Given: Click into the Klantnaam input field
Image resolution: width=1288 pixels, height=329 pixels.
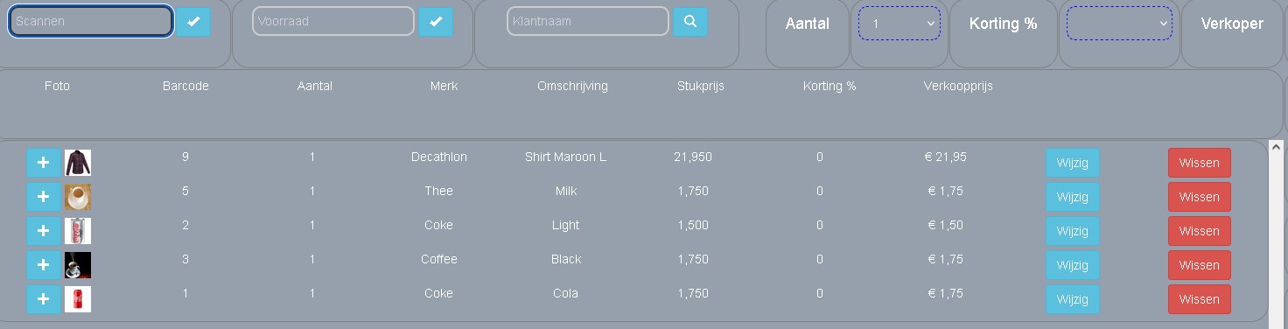Looking at the screenshot, I should tap(588, 21).
